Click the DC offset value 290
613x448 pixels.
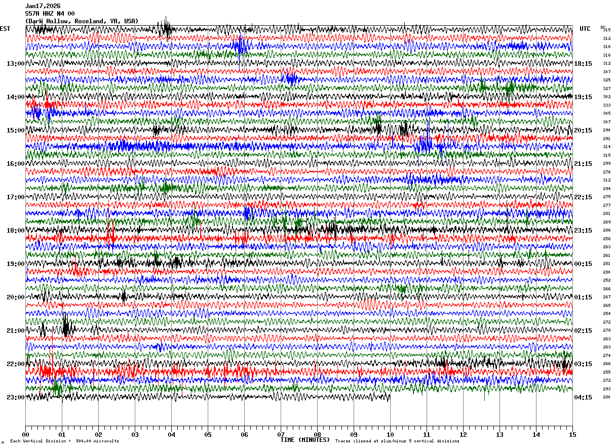pos(606,130)
